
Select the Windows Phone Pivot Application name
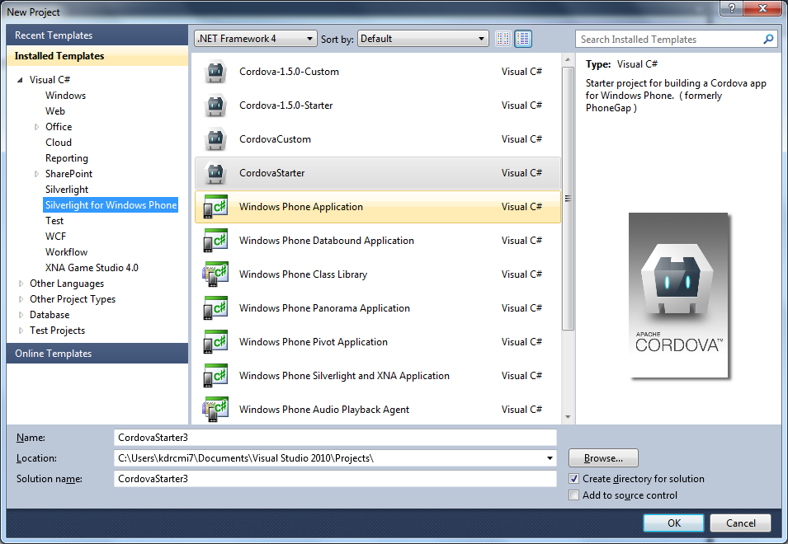tap(313, 342)
